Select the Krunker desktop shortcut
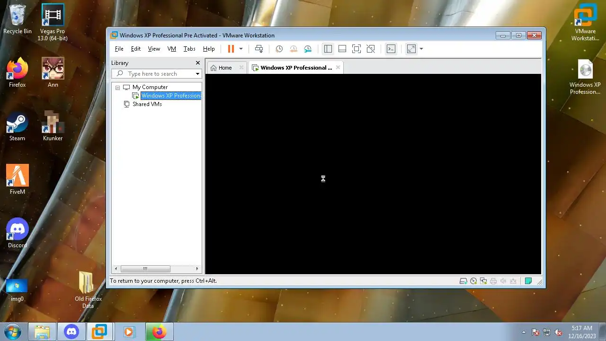The image size is (606, 341). tap(53, 126)
